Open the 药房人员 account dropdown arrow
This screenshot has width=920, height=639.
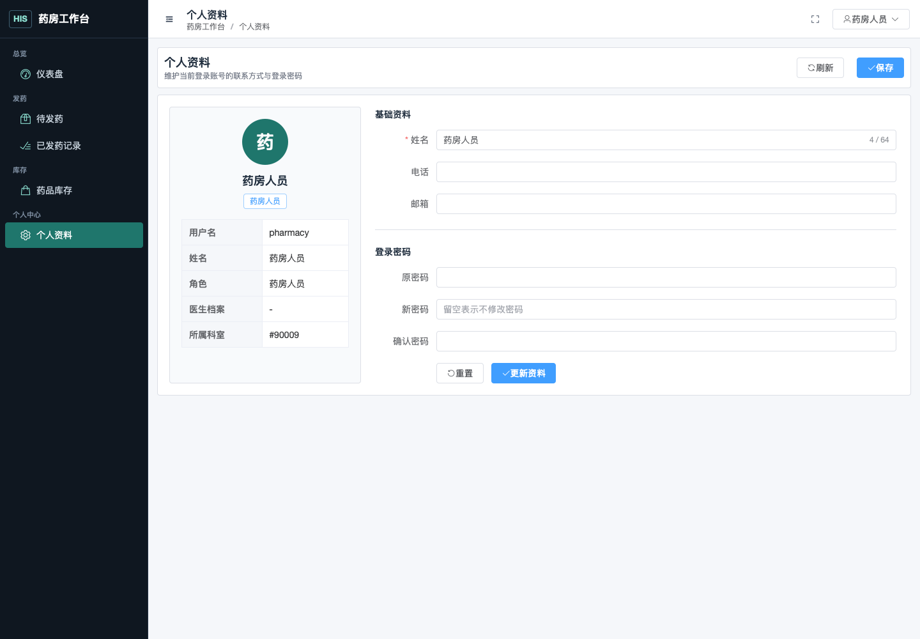895,19
